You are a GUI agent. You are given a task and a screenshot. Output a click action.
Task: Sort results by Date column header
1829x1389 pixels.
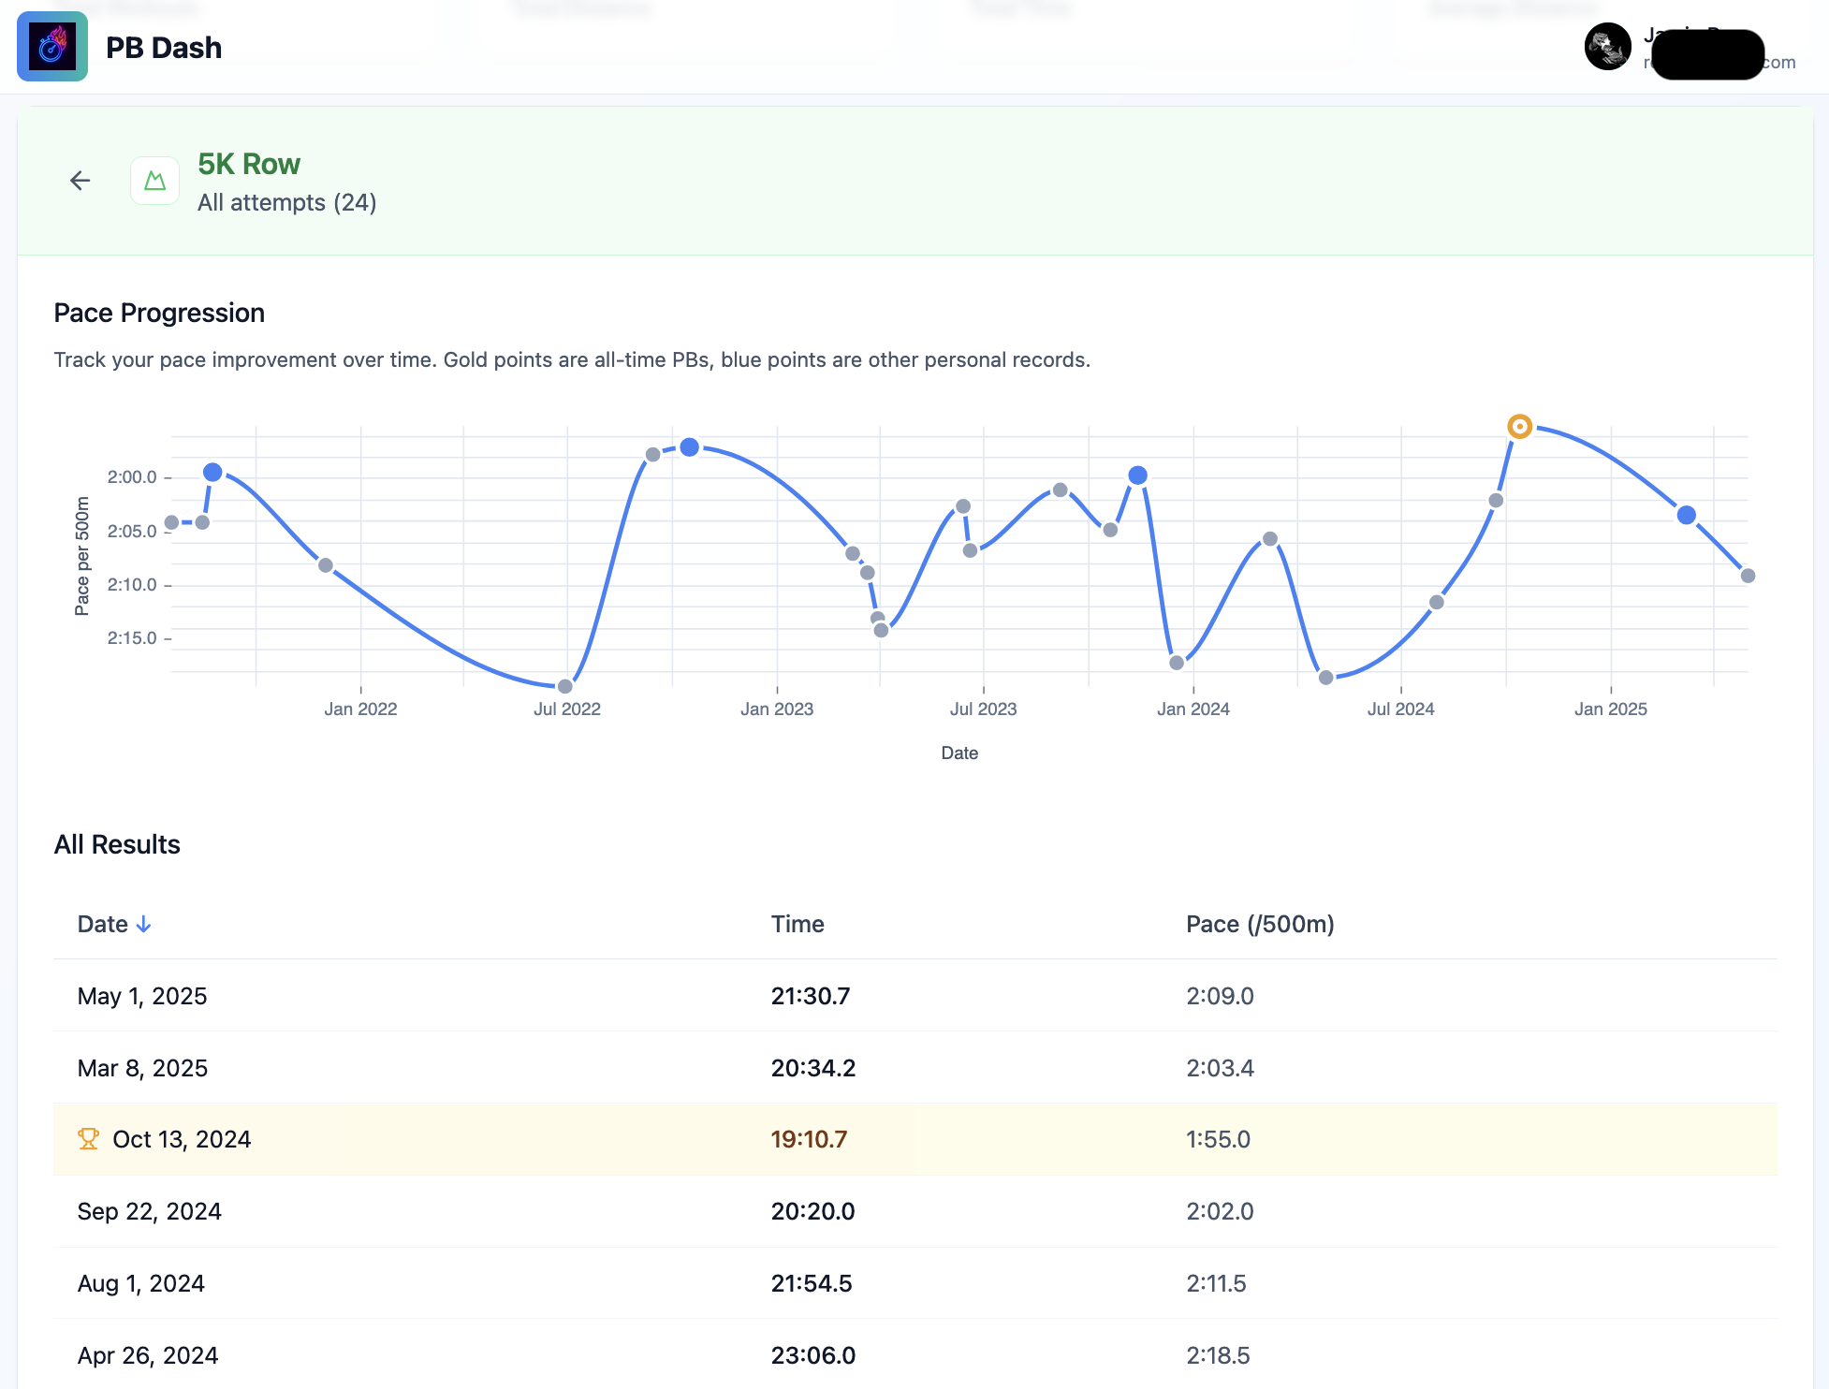pyautogui.click(x=103, y=925)
